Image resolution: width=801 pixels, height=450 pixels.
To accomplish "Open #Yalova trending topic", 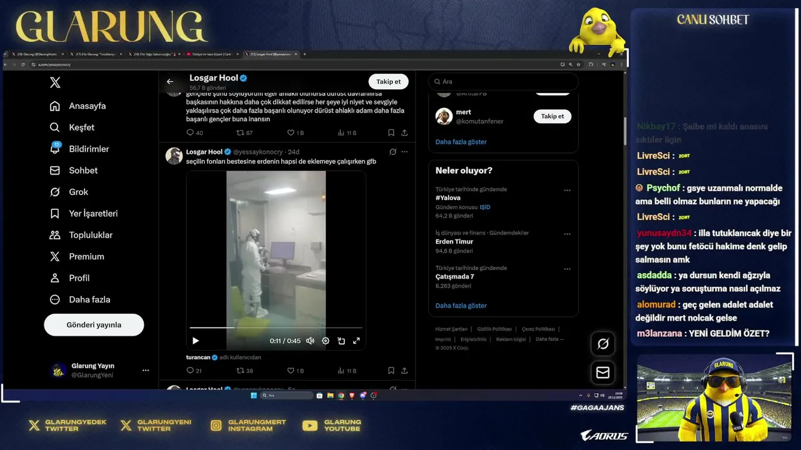I will [448, 198].
